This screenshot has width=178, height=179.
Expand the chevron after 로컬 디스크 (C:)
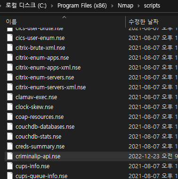click(x=52, y=6)
